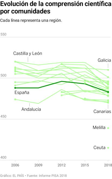Click the Informe PISA 2018 source text
This screenshot has height=179, width=112.
point(53,175)
